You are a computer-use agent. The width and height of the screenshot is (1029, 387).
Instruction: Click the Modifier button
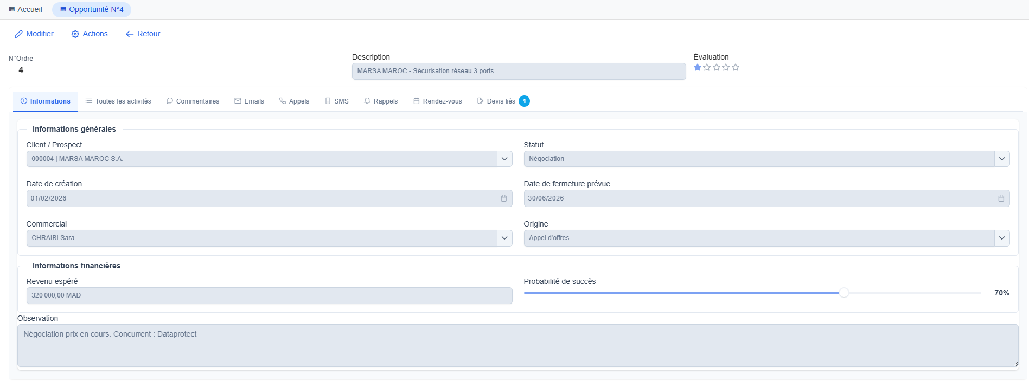click(x=34, y=34)
